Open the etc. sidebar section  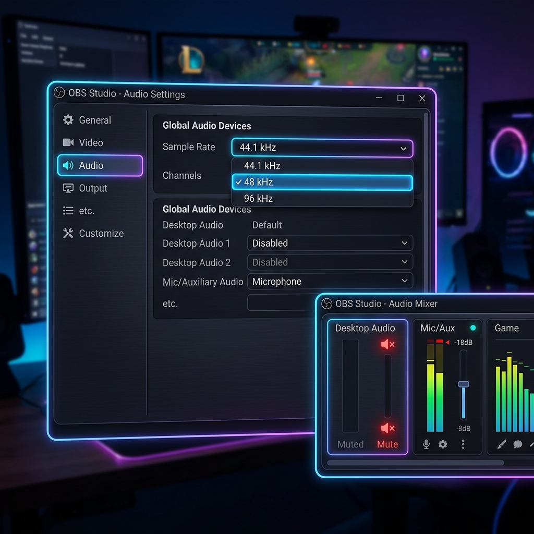coord(100,211)
